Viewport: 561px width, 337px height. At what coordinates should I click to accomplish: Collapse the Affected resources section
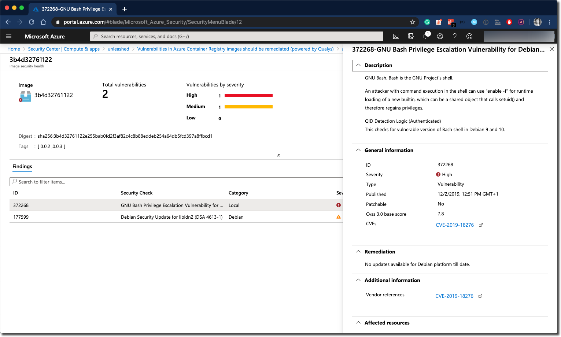point(358,323)
